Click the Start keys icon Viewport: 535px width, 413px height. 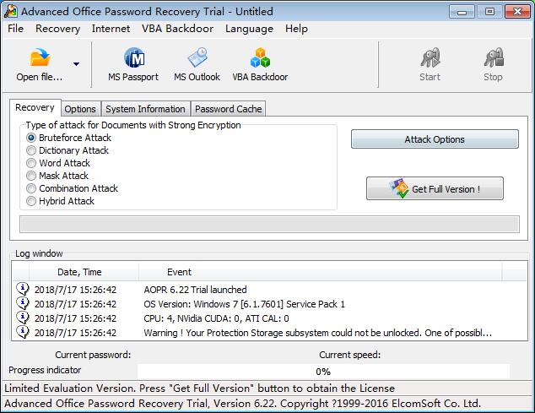(430, 57)
